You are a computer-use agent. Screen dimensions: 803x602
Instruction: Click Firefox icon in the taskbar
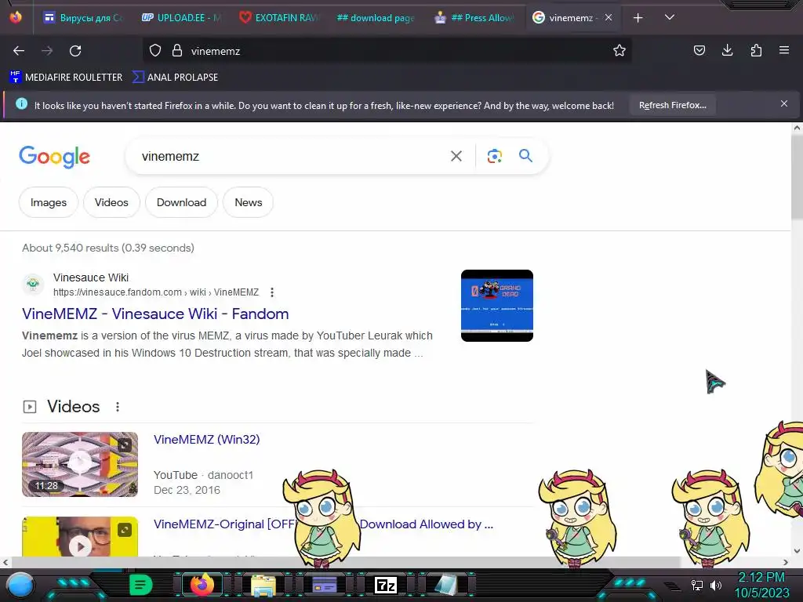(202, 585)
